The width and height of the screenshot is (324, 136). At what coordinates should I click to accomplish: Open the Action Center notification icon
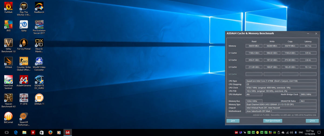tap(319, 132)
